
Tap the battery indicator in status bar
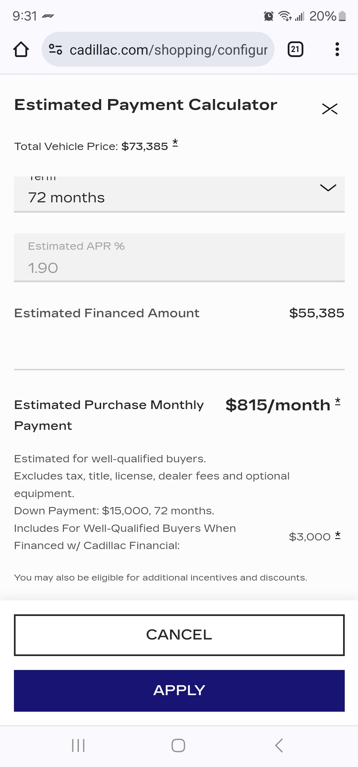[x=343, y=16]
